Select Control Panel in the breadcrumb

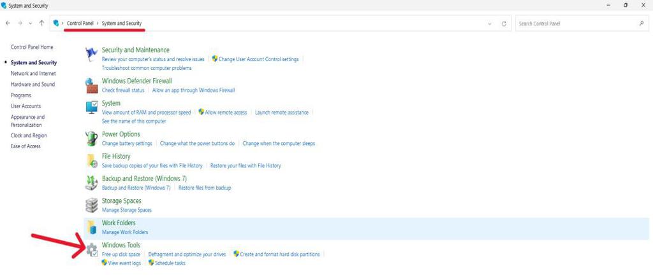pyautogui.click(x=80, y=24)
